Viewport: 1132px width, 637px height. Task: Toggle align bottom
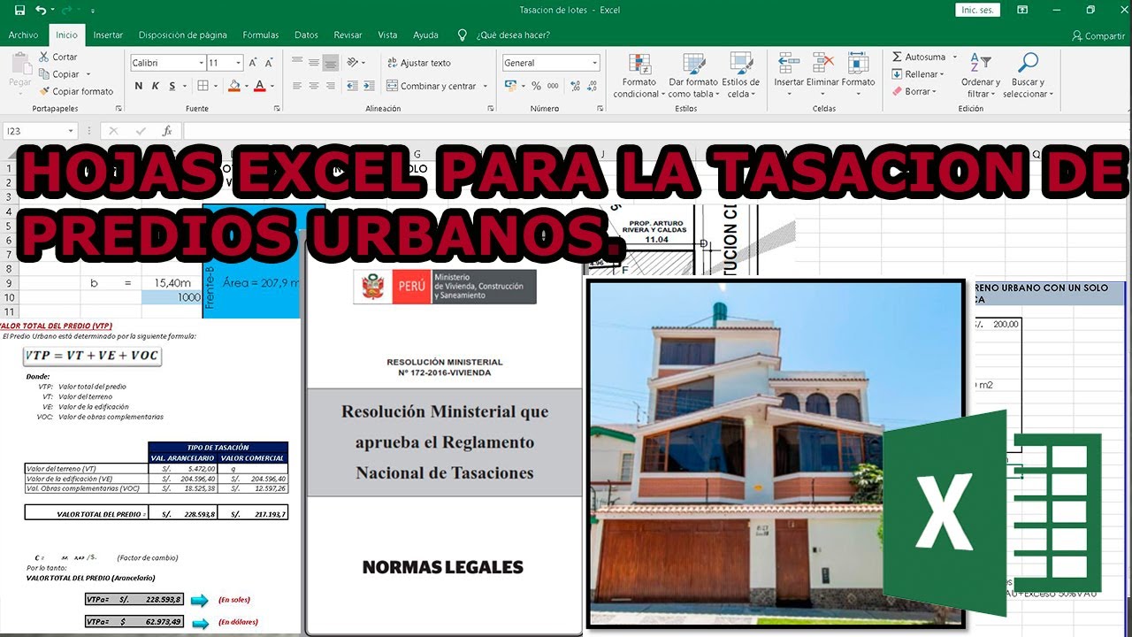click(330, 63)
